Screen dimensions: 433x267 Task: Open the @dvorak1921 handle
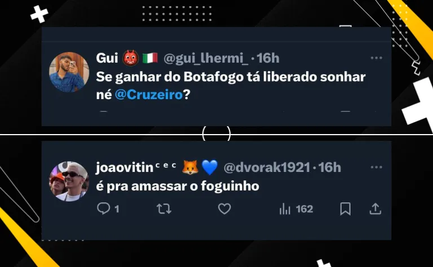(x=267, y=167)
